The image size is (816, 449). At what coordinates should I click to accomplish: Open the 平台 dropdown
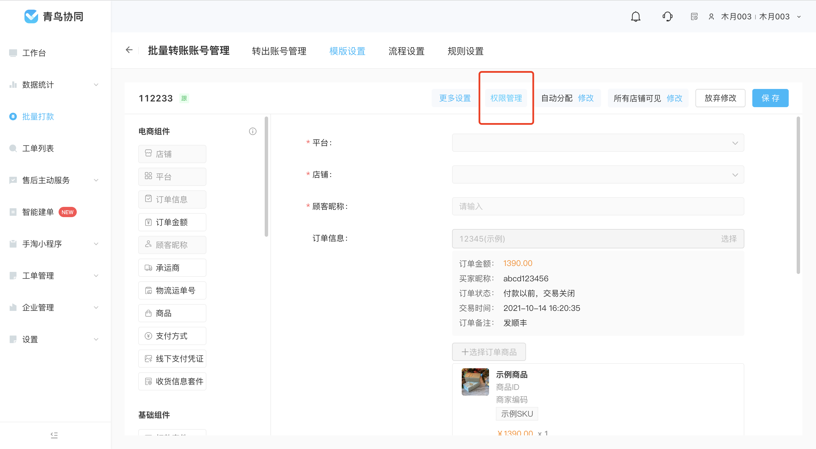598,143
